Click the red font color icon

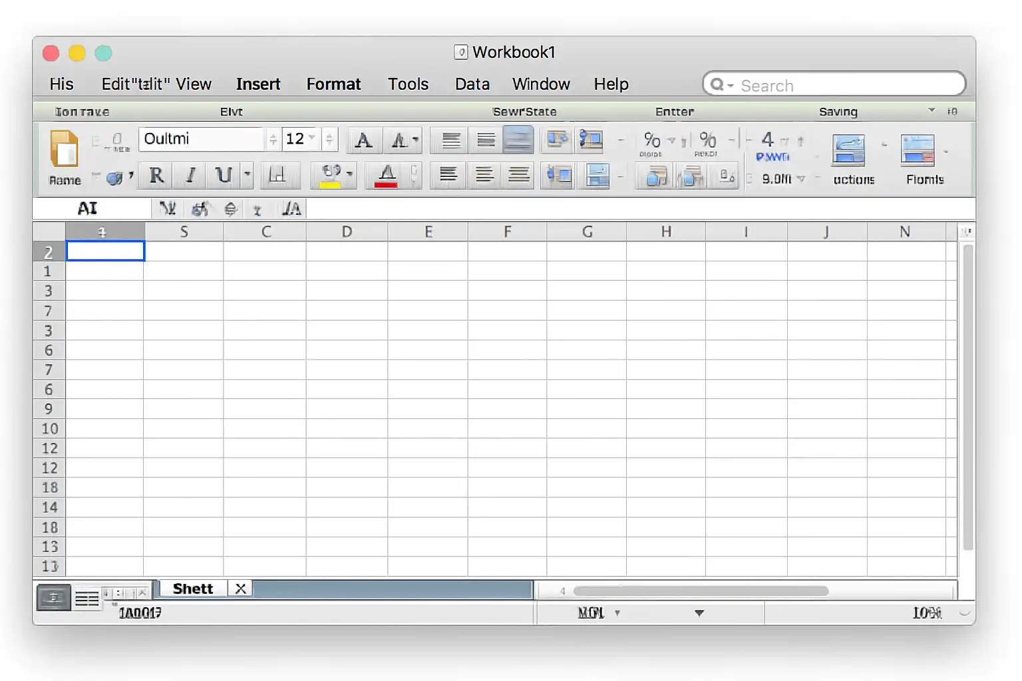tap(387, 176)
